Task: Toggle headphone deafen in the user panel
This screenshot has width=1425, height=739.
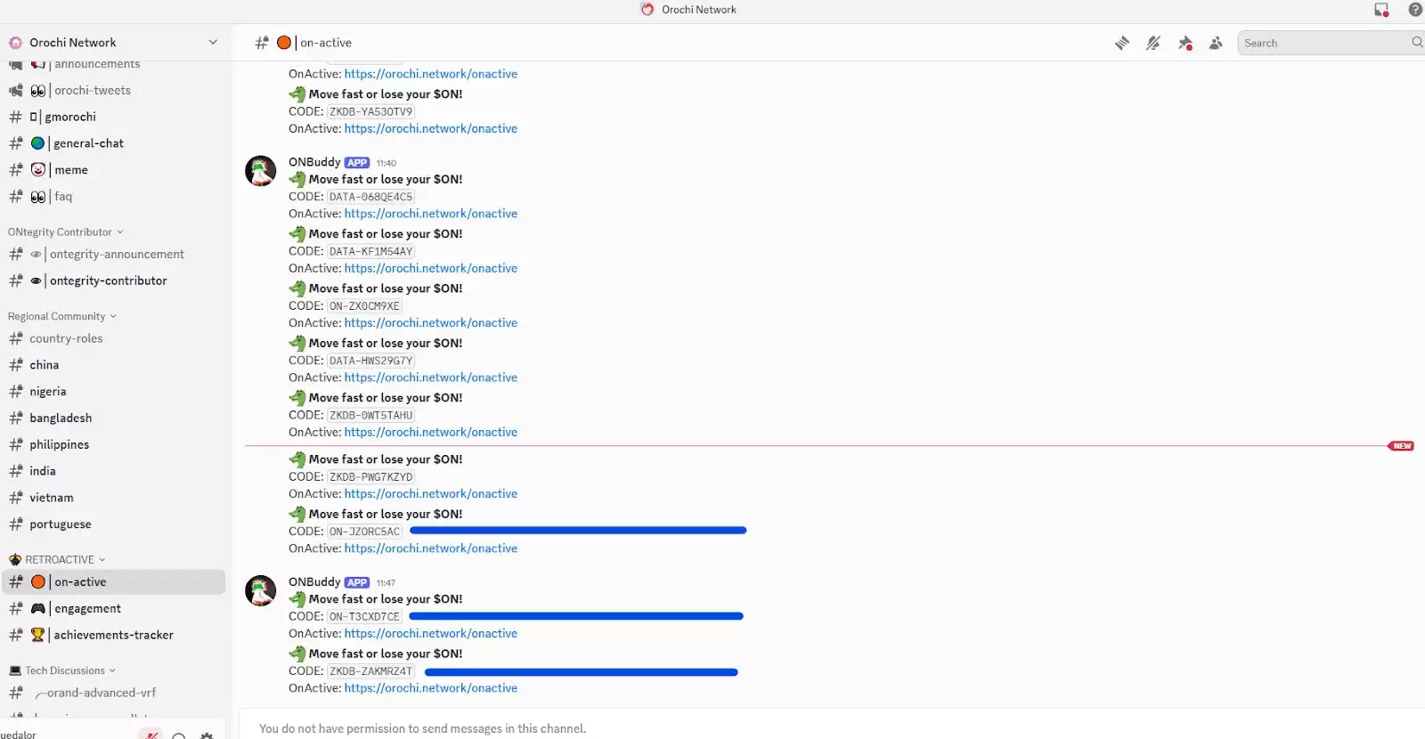Action: tap(179, 735)
